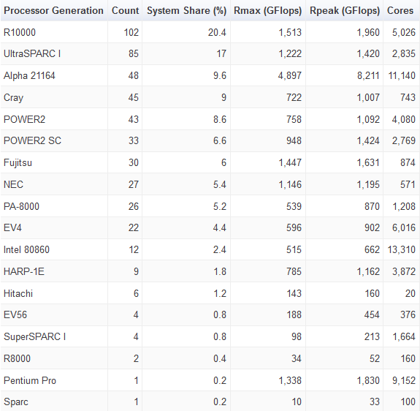Click the Count column header
This screenshot has width=420, height=411.
coord(125,11)
